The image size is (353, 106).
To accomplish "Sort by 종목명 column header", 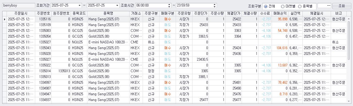I will tap(108, 13).
